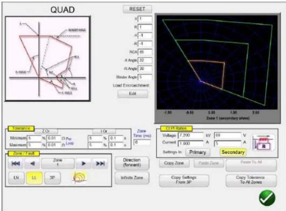Click the Infinite Zone button
Screen dimensions: 286x211
tap(132, 178)
